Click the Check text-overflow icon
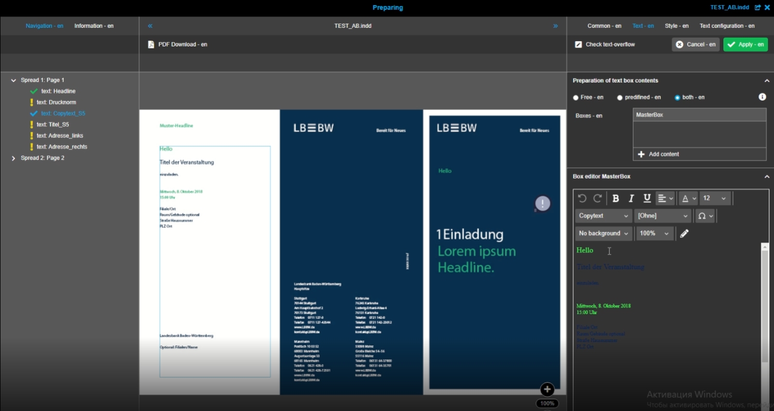This screenshot has width=774, height=411. pos(578,44)
